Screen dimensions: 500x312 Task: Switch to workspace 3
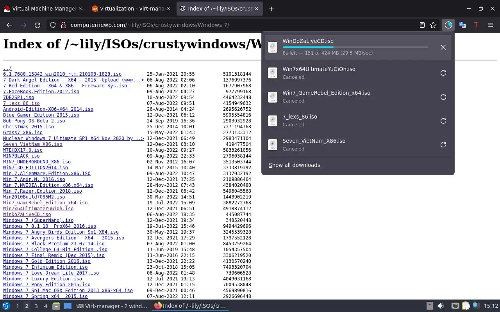click(36, 306)
